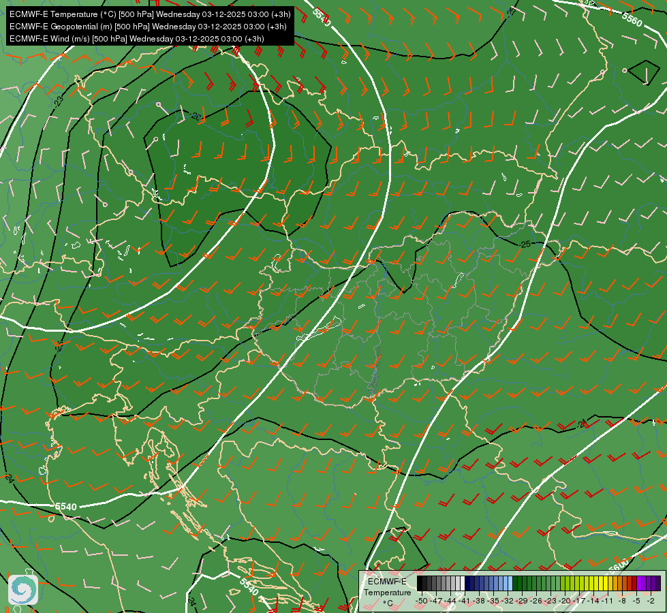
Task: Click the -23 isotherm label on the map
Action: tap(59, 101)
